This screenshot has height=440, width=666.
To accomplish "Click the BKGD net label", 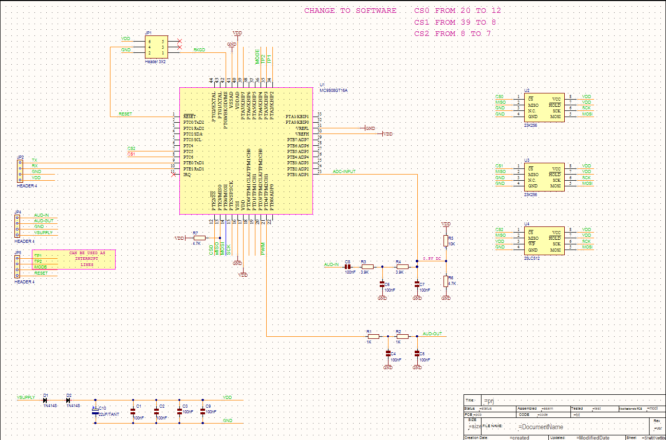I will coord(199,50).
